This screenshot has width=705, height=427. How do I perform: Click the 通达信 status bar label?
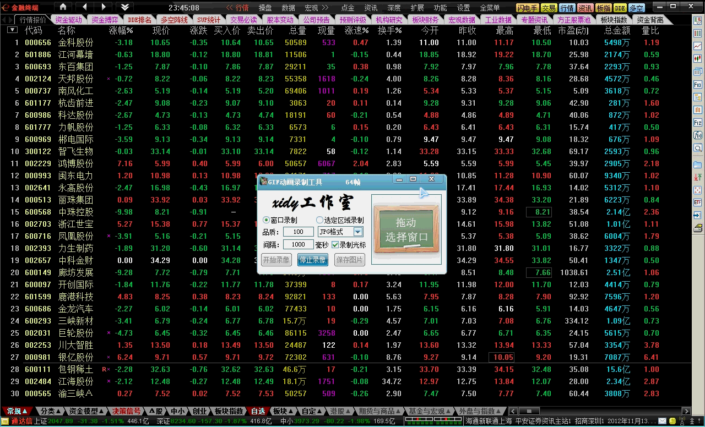point(21,421)
